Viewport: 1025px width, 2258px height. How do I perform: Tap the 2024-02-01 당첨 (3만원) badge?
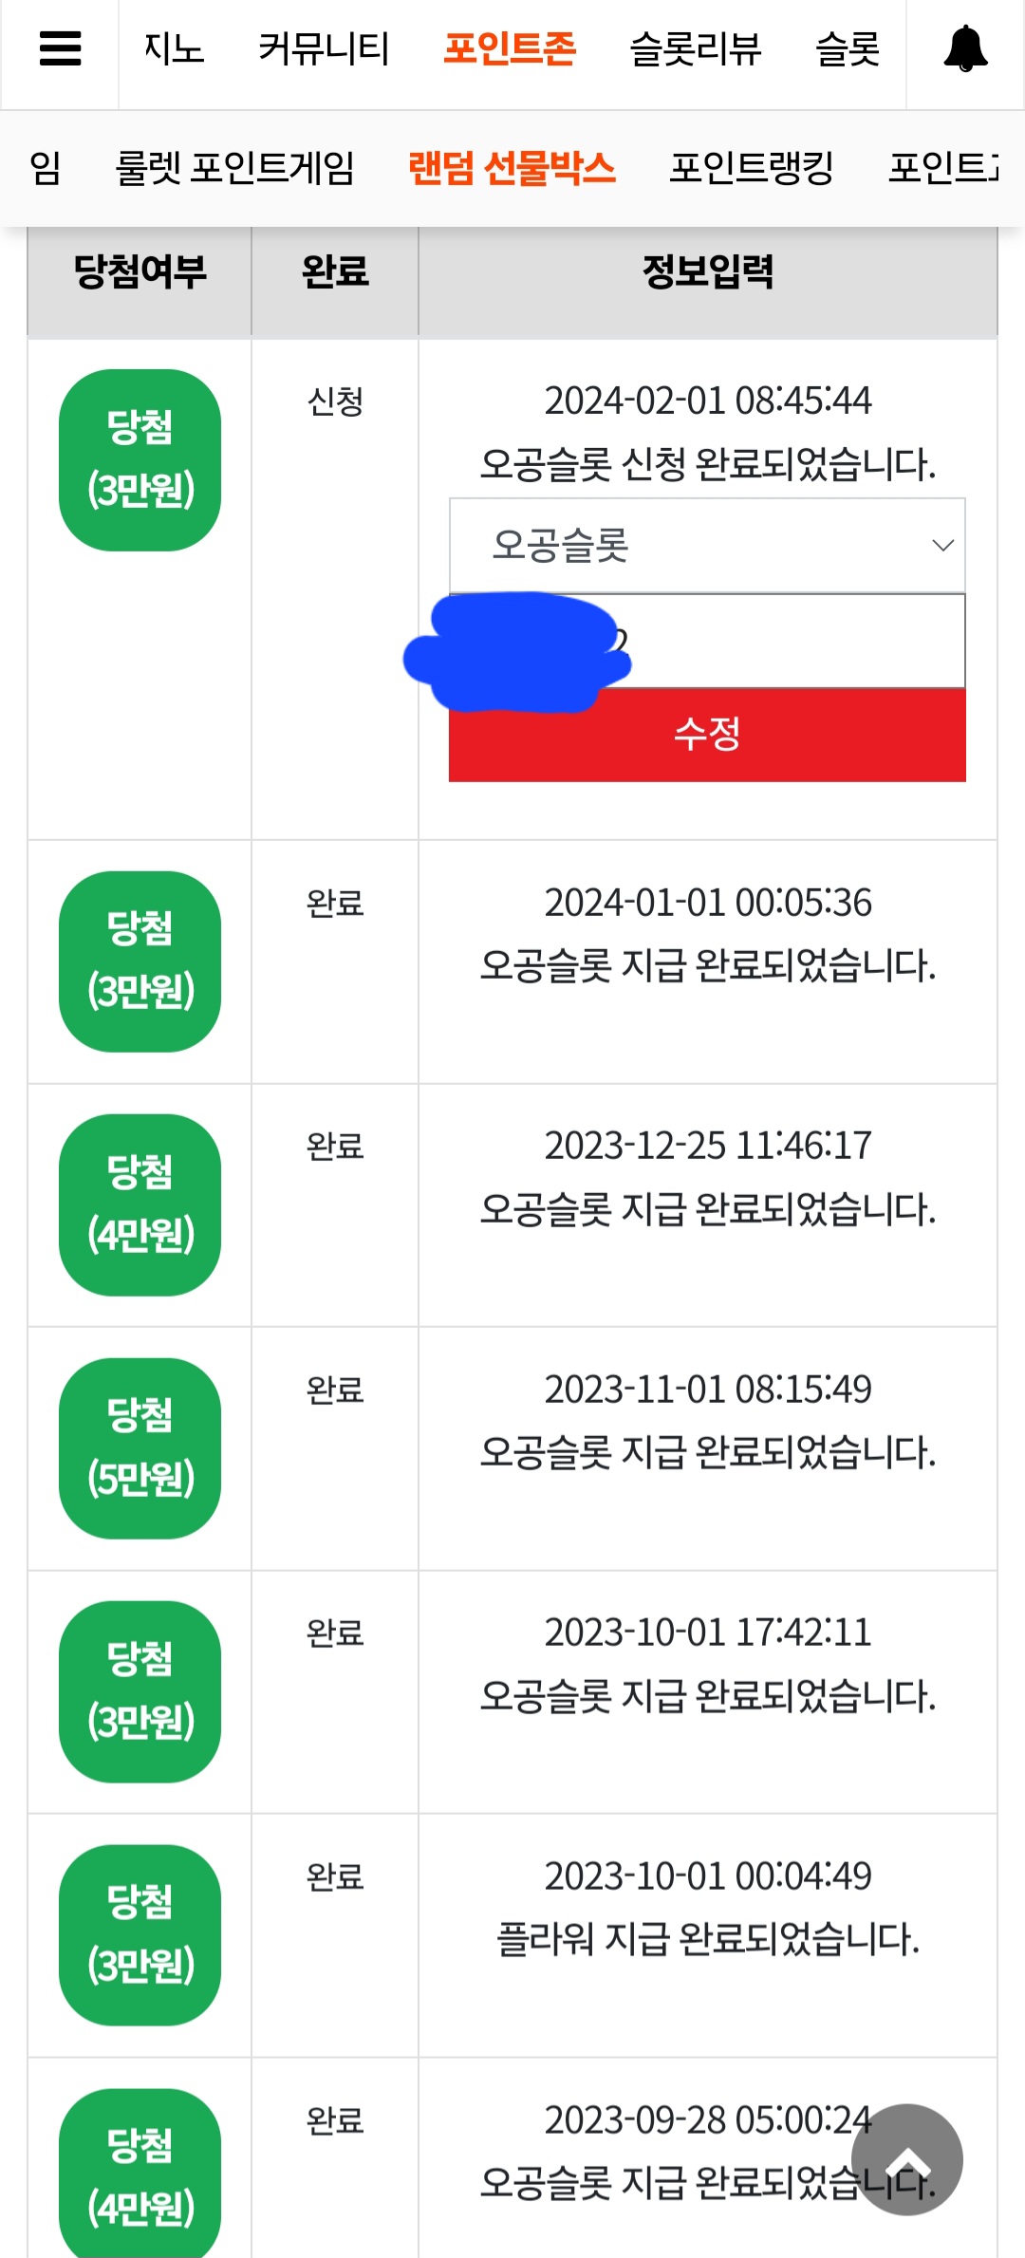point(140,459)
